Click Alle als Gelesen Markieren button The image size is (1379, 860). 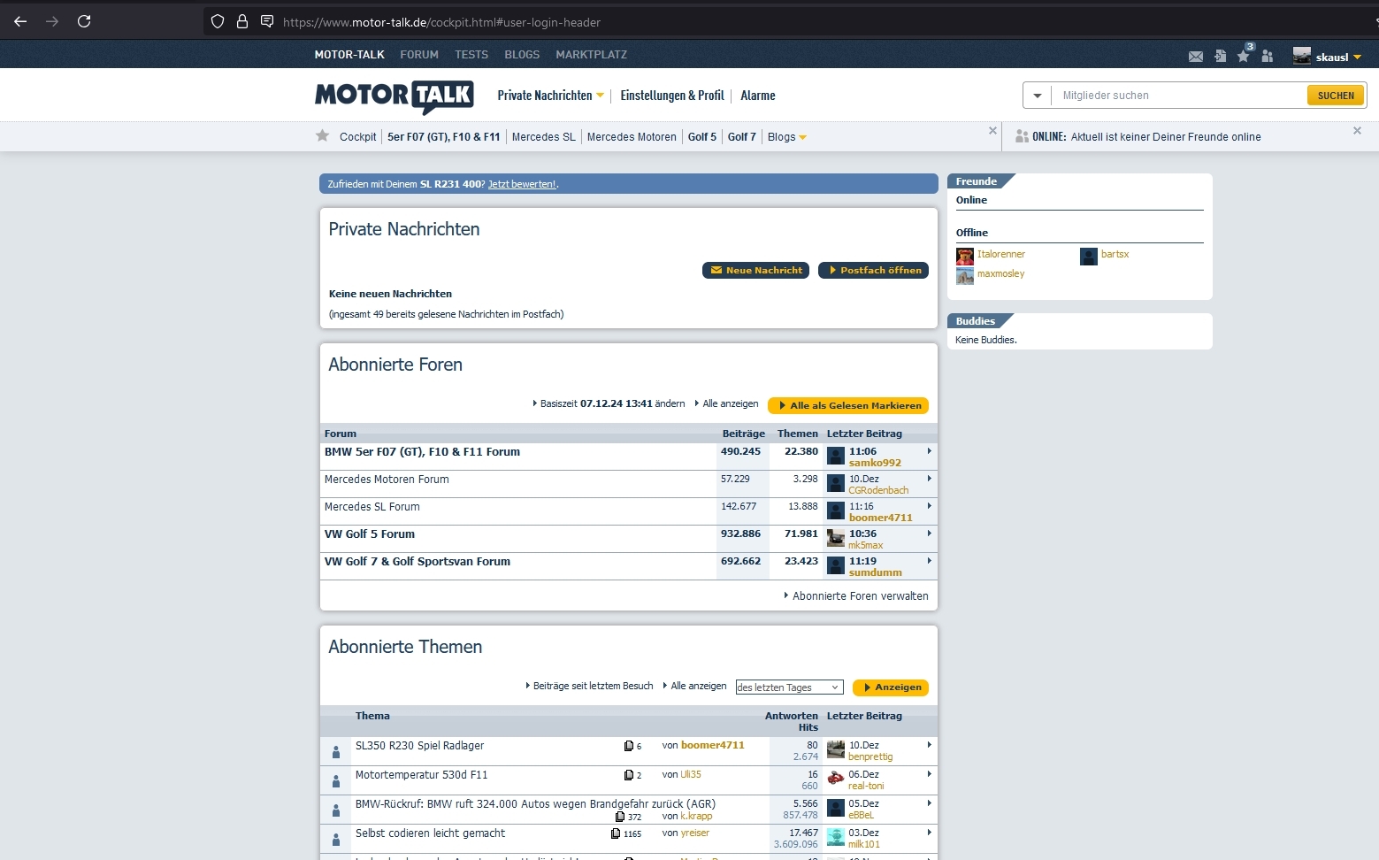(x=848, y=405)
